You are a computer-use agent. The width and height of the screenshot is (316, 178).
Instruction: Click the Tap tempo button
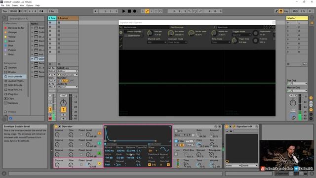(x=4, y=11)
